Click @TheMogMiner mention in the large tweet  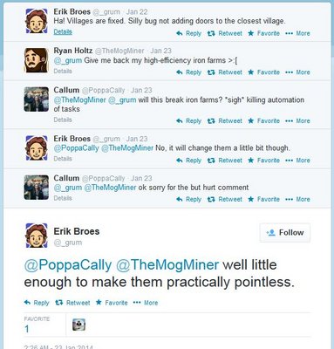pyautogui.click(x=167, y=265)
